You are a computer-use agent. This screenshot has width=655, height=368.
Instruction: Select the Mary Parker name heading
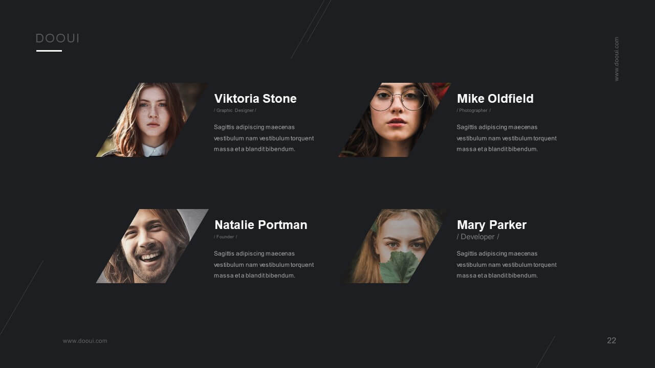click(x=491, y=225)
